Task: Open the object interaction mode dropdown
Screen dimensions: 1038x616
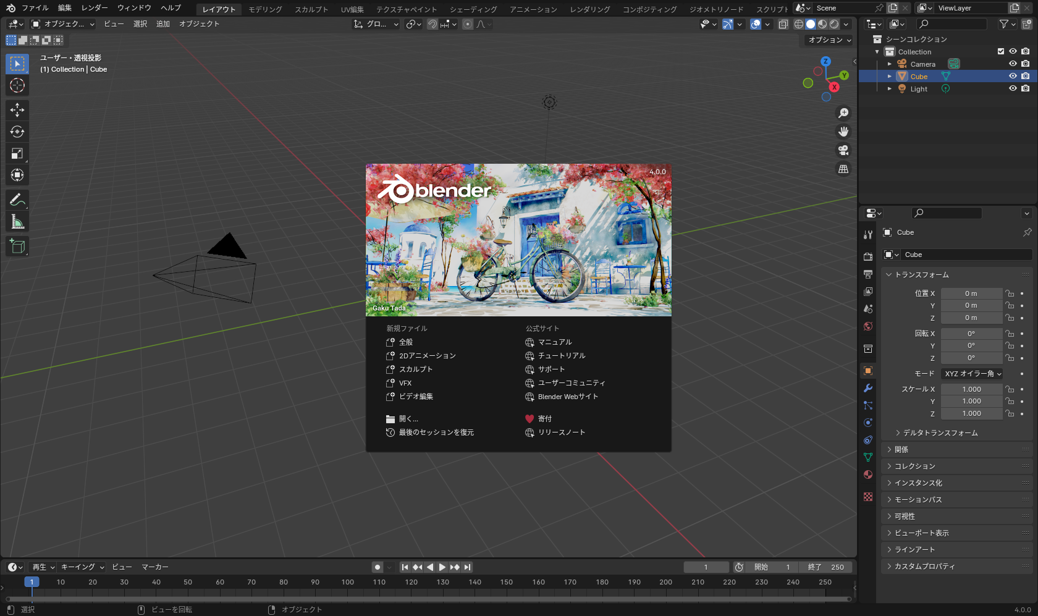Action: (x=62, y=23)
